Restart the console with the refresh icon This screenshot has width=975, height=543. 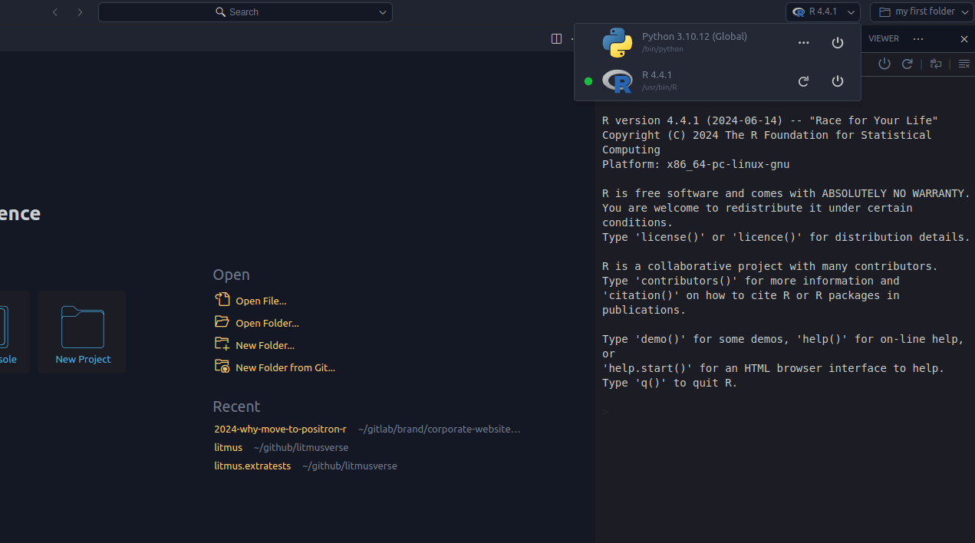[907, 64]
